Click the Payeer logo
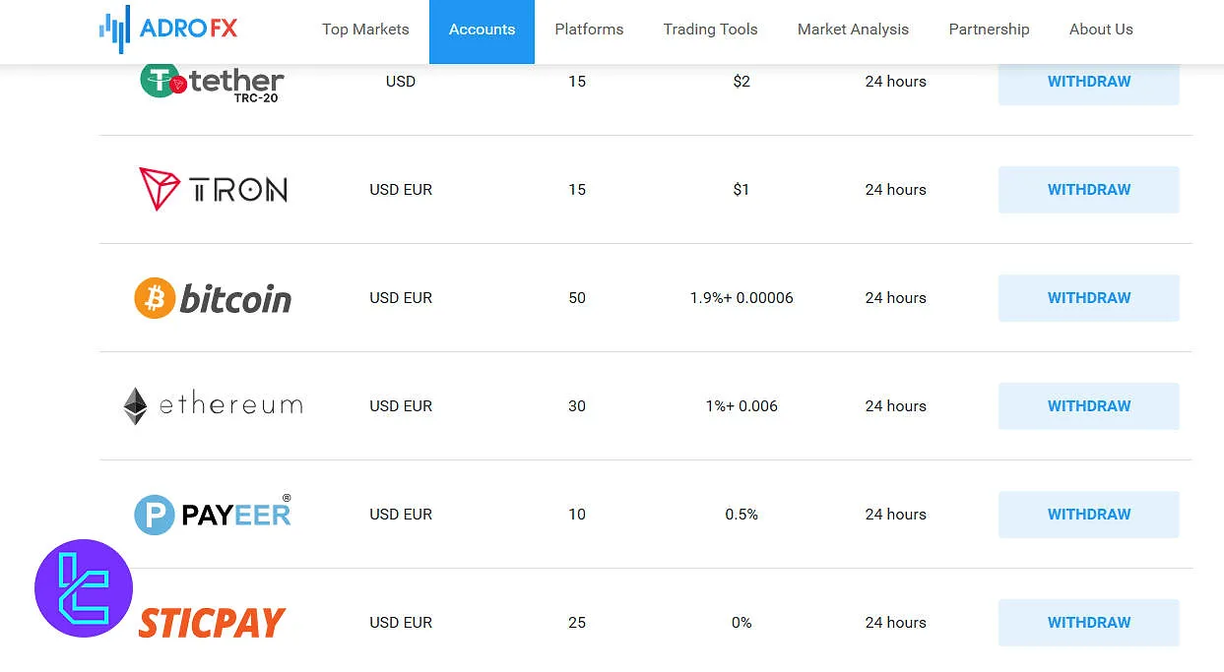This screenshot has height=672, width=1224. (x=213, y=515)
